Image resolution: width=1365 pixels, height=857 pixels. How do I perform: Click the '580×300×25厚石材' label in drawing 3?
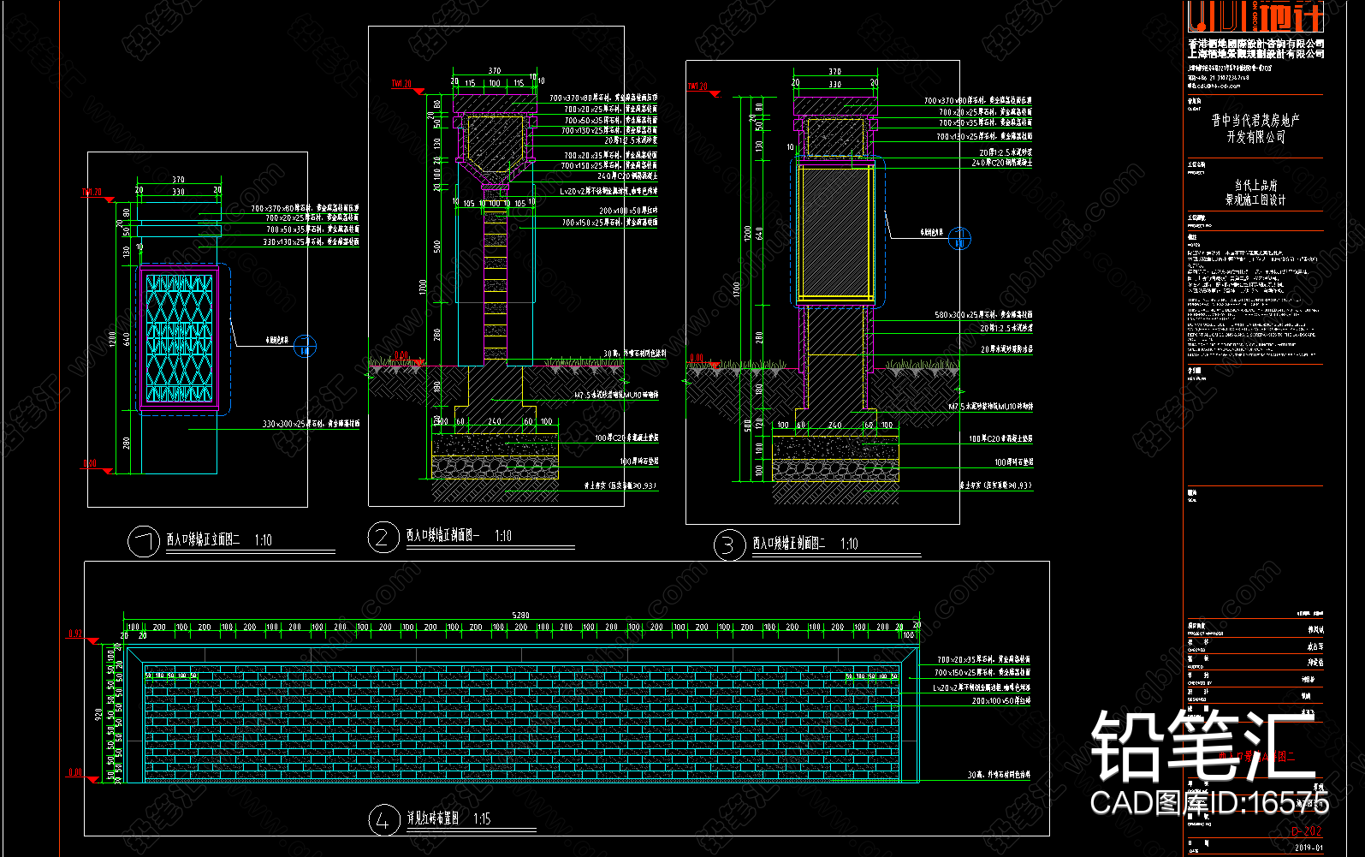[983, 315]
